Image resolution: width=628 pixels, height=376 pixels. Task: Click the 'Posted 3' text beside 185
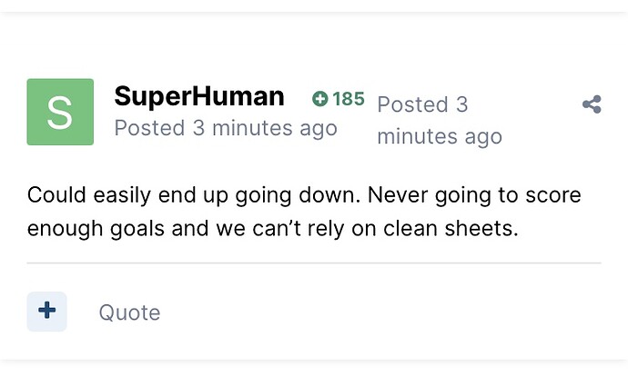[x=422, y=104]
